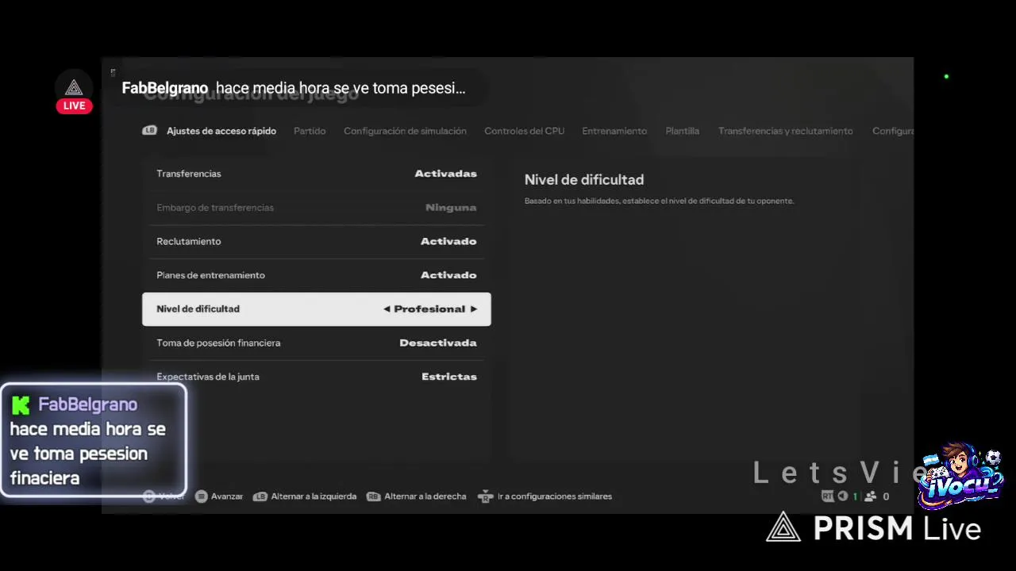Toggle Toma de posesión financiera Desactivada
This screenshot has height=571, width=1016.
[x=438, y=343]
